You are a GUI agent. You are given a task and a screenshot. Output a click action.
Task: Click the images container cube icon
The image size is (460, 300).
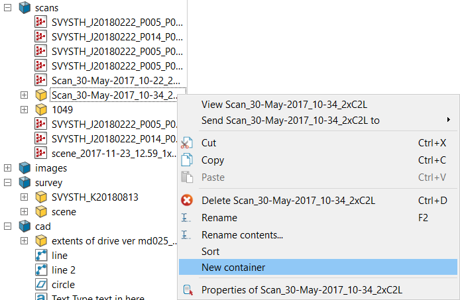(x=25, y=168)
